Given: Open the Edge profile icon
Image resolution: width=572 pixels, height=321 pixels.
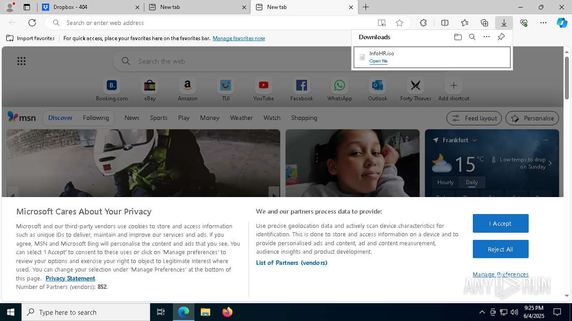Looking at the screenshot, I should pos(10,7).
